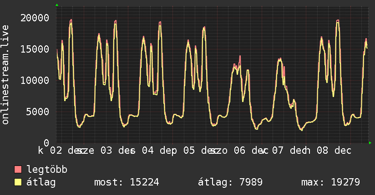Click the yellow átlag legend swatch
Image resolution: width=375 pixels, height=195 pixels.
(18, 182)
